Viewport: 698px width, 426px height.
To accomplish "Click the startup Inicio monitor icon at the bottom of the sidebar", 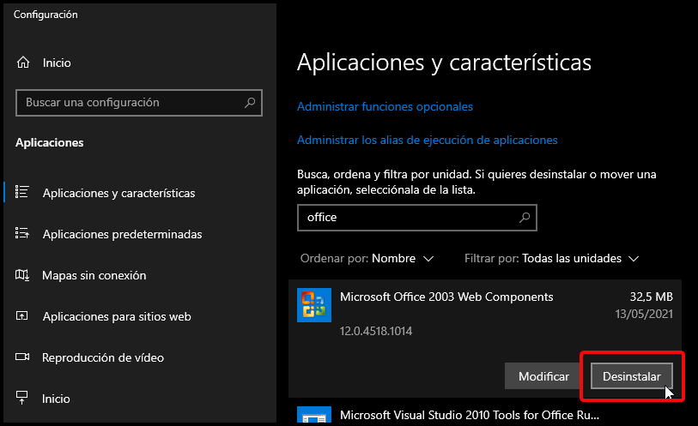I will 21,398.
